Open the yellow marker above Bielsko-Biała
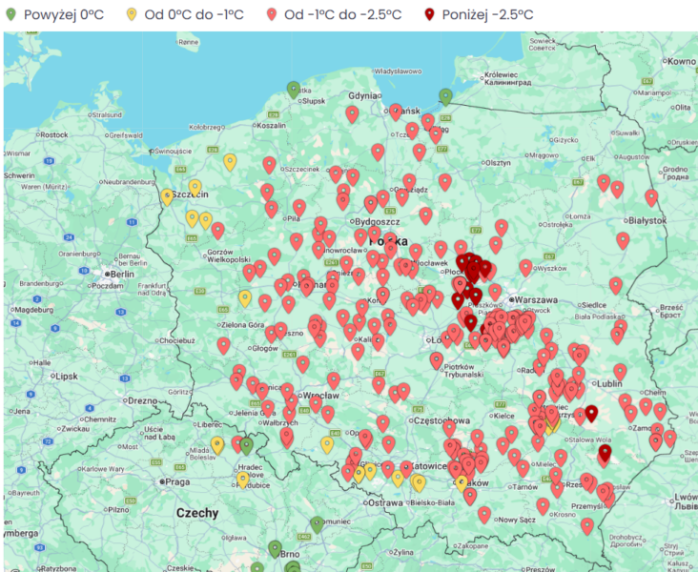698x572 pixels. click(x=419, y=482)
